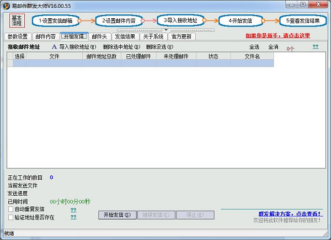331x240 pixels.
Task: Click the 邮件地址总数 column header
Action: [102, 56]
